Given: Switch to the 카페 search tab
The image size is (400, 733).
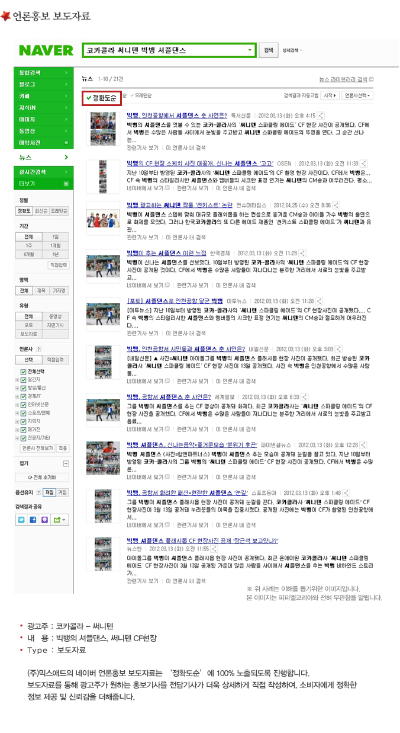Looking at the screenshot, I should click(x=43, y=95).
